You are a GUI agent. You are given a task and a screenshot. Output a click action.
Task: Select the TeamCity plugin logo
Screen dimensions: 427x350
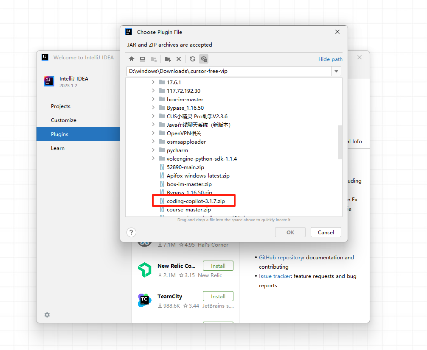click(145, 300)
